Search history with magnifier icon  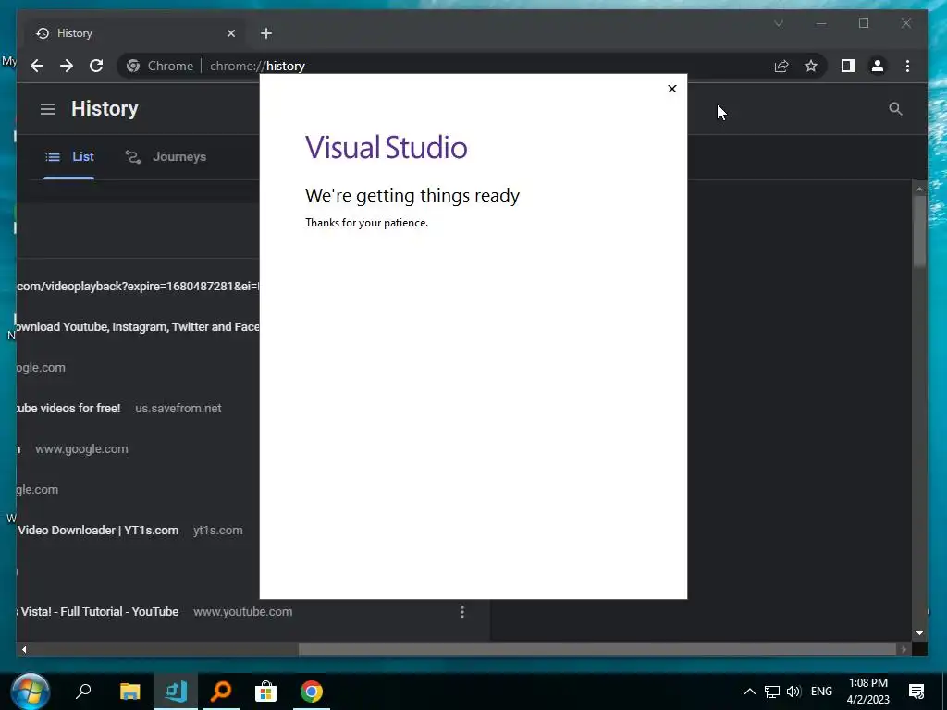click(895, 109)
